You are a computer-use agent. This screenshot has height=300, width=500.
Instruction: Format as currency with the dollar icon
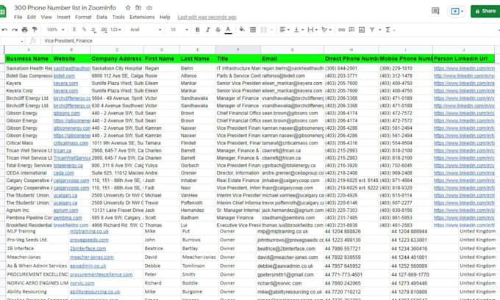click(x=74, y=29)
